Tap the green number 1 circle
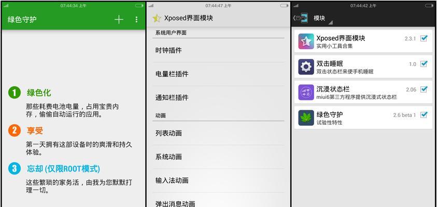 pos(15,93)
